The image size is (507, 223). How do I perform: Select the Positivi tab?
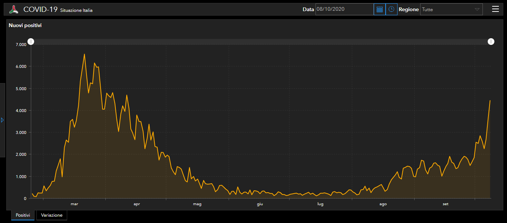click(23, 215)
